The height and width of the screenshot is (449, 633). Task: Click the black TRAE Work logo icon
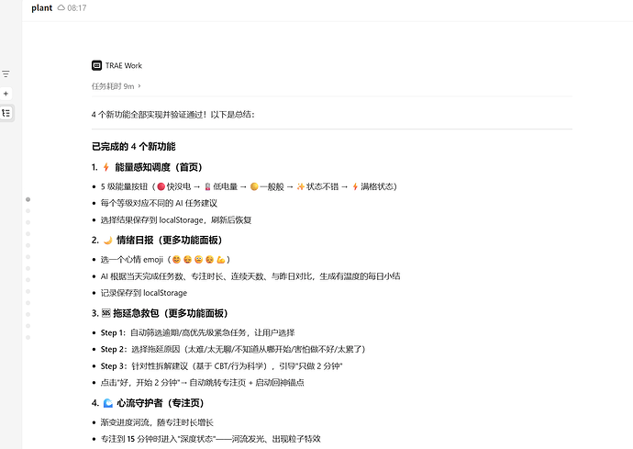[96, 65]
